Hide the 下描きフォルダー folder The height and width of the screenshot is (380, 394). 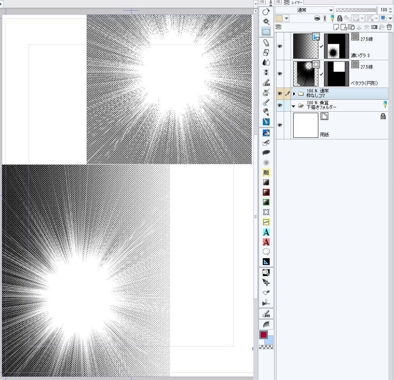[x=280, y=105]
